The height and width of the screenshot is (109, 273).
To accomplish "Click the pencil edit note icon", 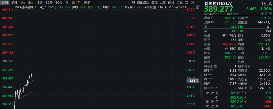I will click(x=263, y=14).
